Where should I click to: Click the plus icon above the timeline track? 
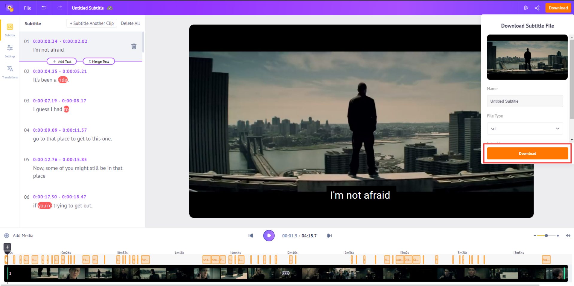click(7, 247)
